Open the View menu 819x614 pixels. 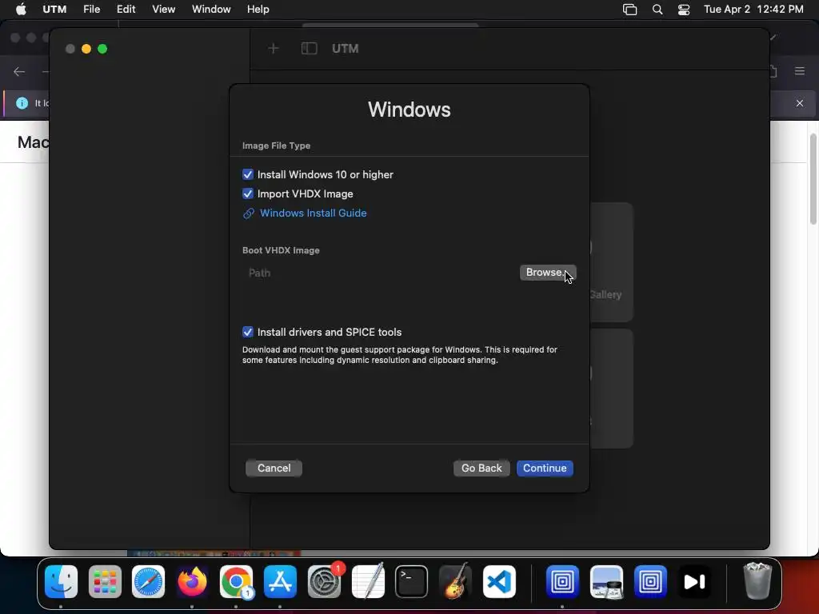[x=163, y=10]
